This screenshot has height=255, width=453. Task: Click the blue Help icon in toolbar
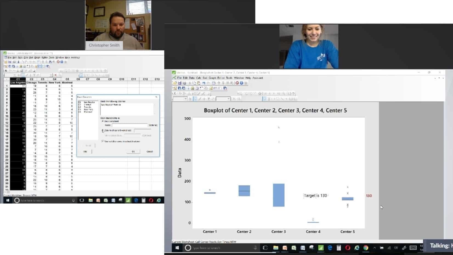click(x=242, y=83)
